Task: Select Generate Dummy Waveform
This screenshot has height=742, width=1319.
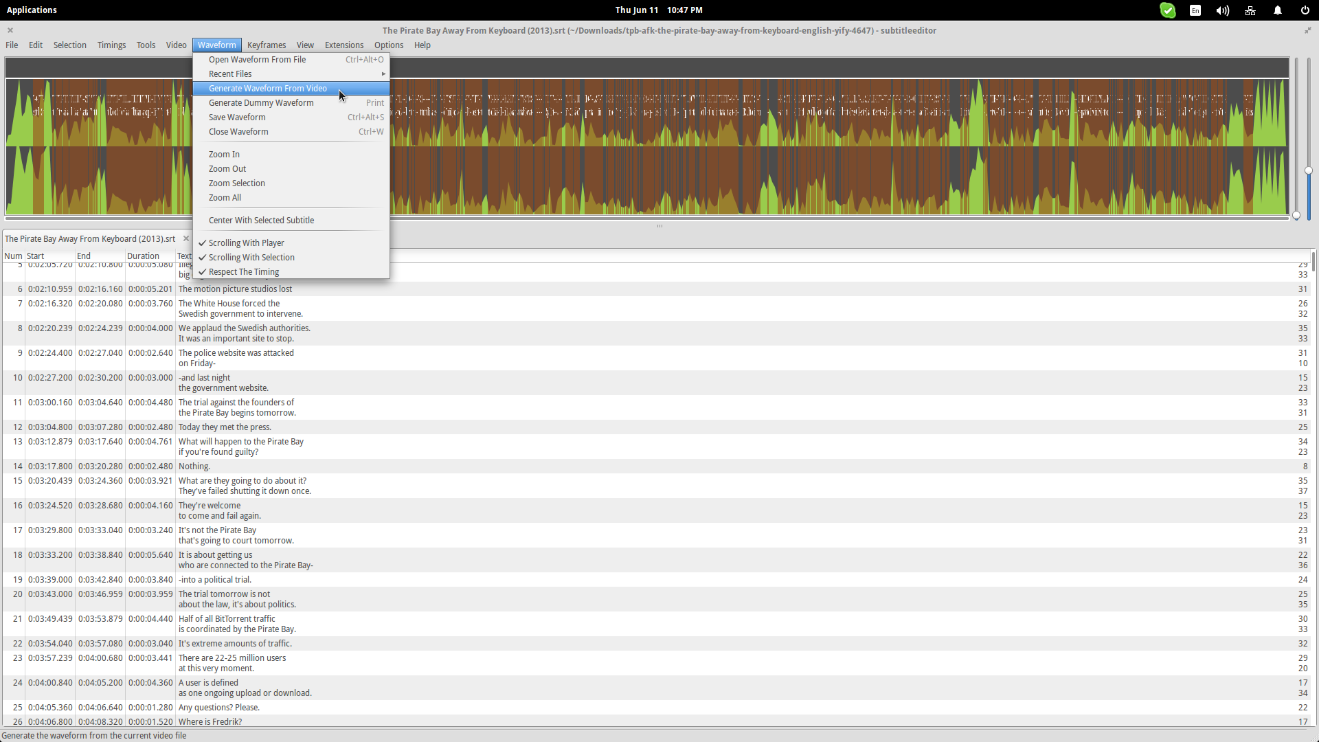Action: [x=291, y=102]
